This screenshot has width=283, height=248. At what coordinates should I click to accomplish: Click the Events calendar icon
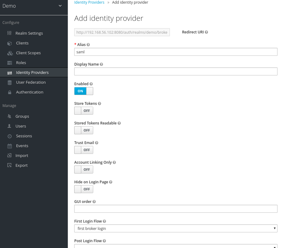tap(10, 146)
